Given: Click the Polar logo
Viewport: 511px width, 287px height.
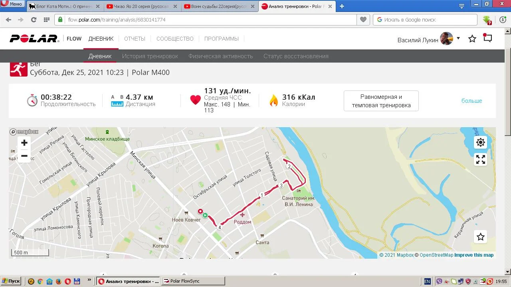Looking at the screenshot, I should (x=34, y=39).
